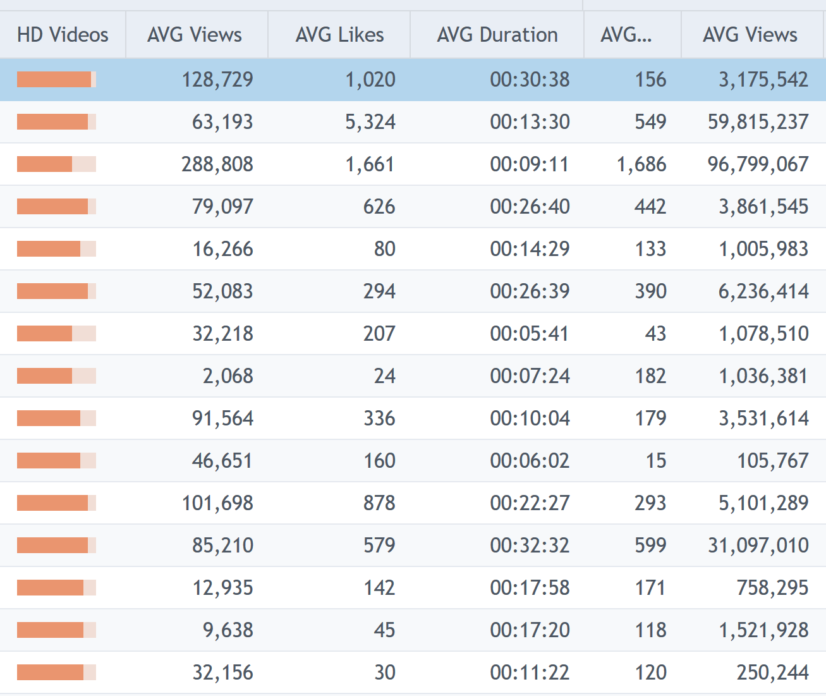
Task: Click the 16,266 views cell
Action: pos(222,249)
